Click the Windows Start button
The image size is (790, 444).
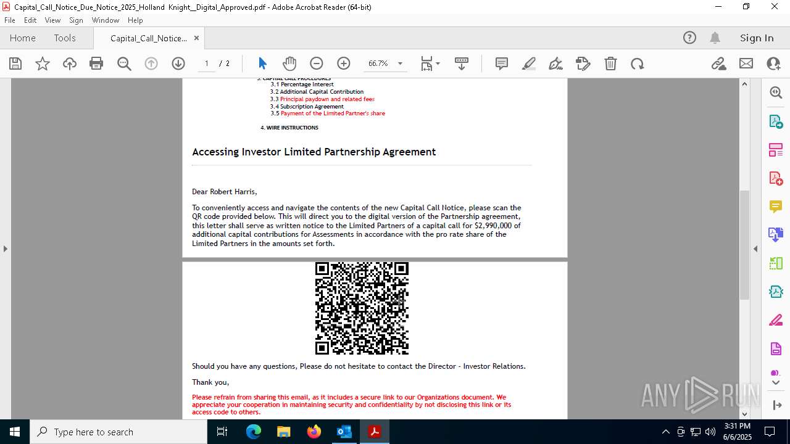click(x=15, y=432)
